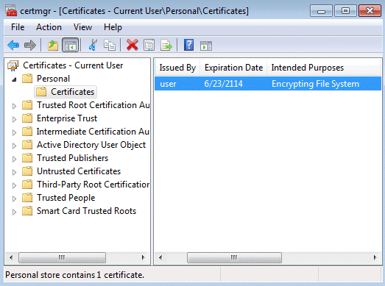Expand Third-Party Root Certification node
Screen dimensions: 385x286
pos(14,185)
